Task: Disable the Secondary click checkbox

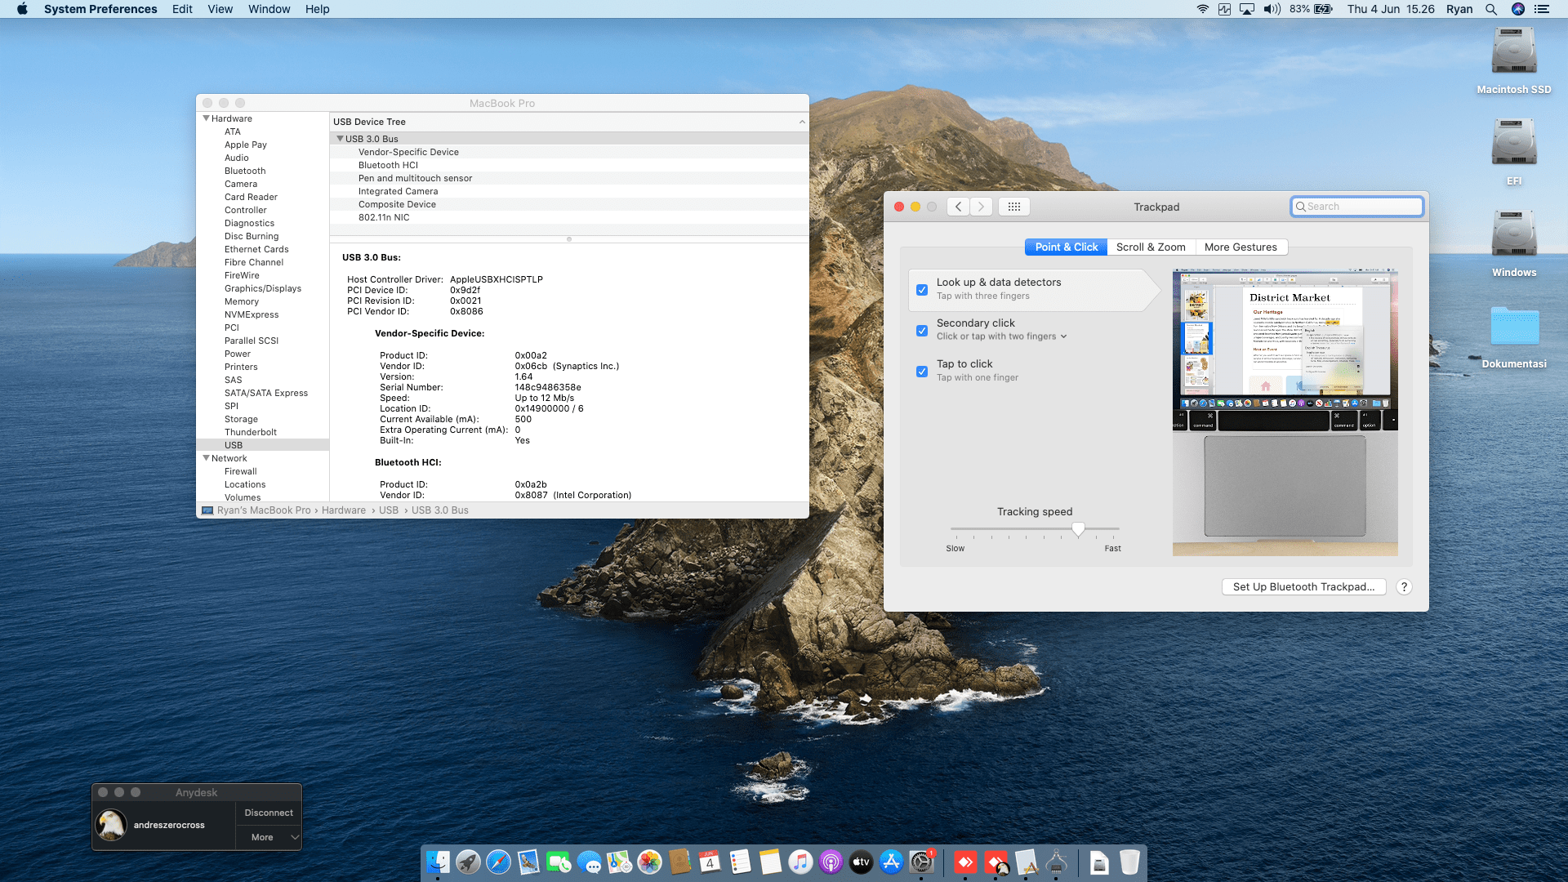Action: point(922,331)
